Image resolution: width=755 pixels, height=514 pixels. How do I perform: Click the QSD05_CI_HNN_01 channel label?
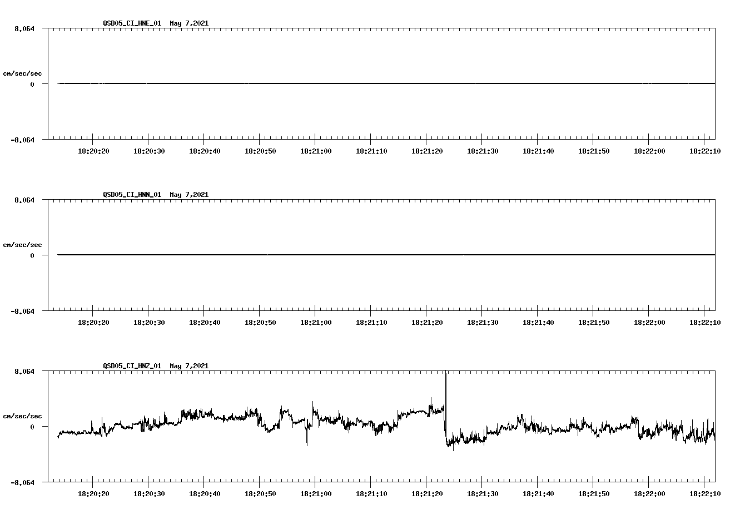click(131, 195)
